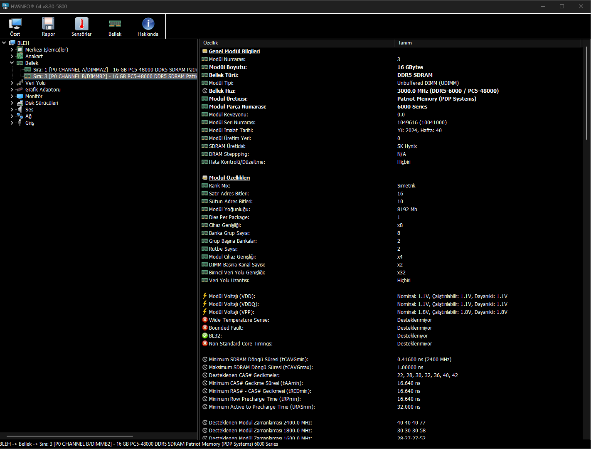Click the lightning icon beside Modül Voltajı (VPP)
This screenshot has width=591, height=449.
pyautogui.click(x=204, y=312)
